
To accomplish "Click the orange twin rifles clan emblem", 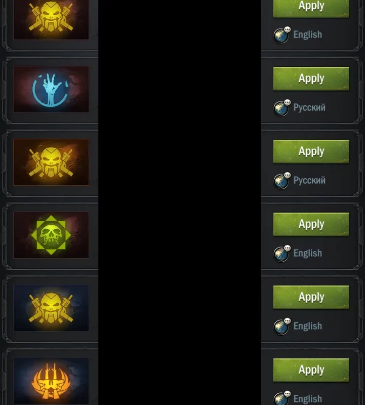I will [x=51, y=381].
